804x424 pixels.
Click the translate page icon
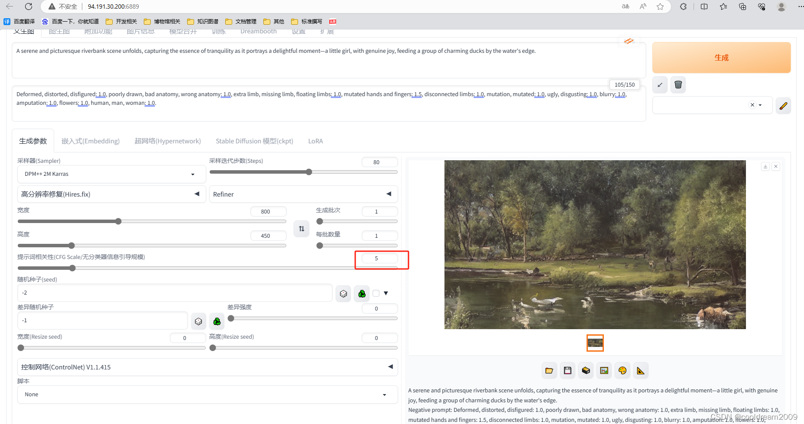pos(626,6)
